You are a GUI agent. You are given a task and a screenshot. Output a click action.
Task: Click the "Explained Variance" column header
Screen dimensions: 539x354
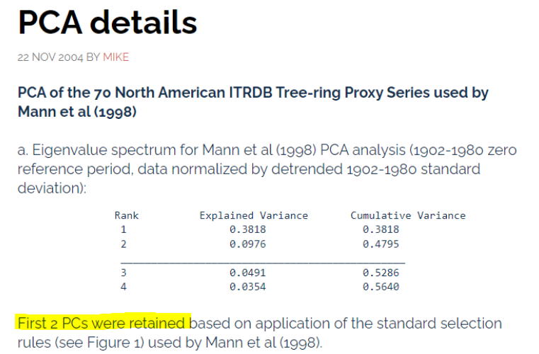pos(254,215)
